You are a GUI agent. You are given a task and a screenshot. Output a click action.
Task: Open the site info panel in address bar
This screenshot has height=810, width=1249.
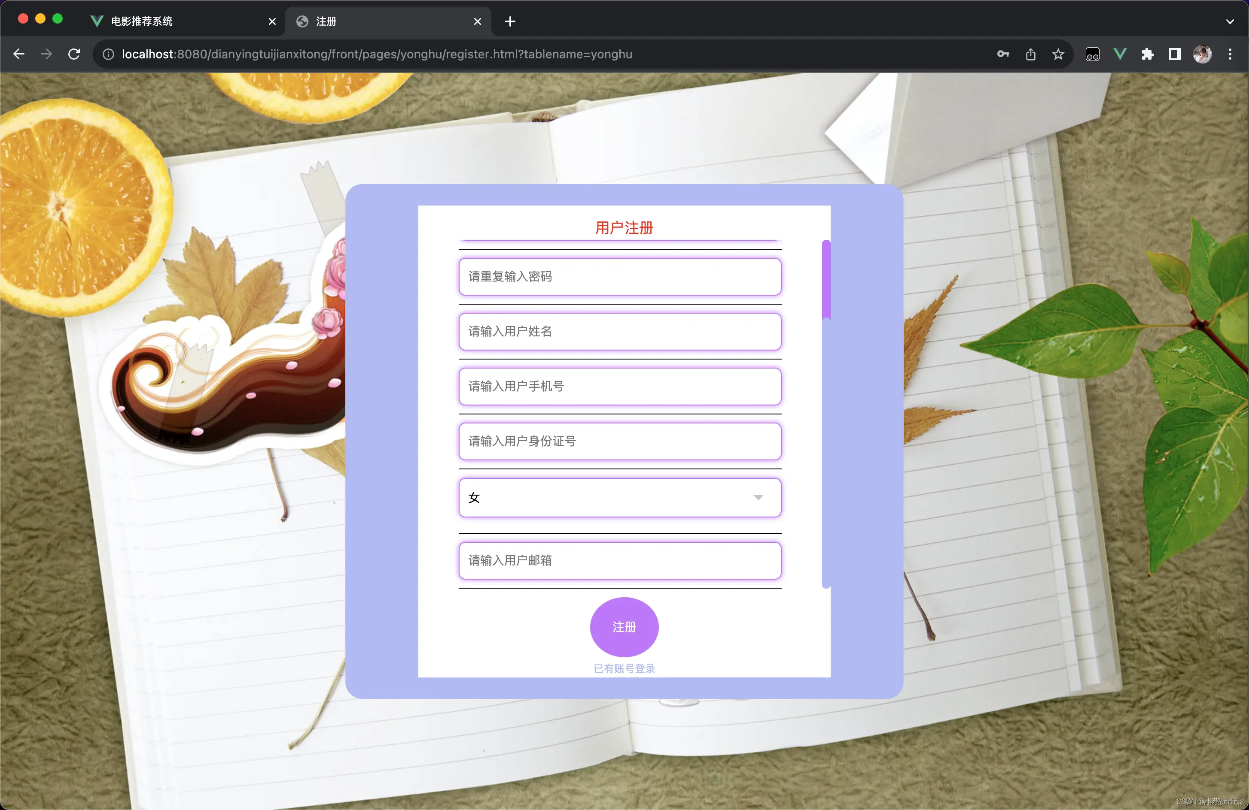(x=108, y=54)
